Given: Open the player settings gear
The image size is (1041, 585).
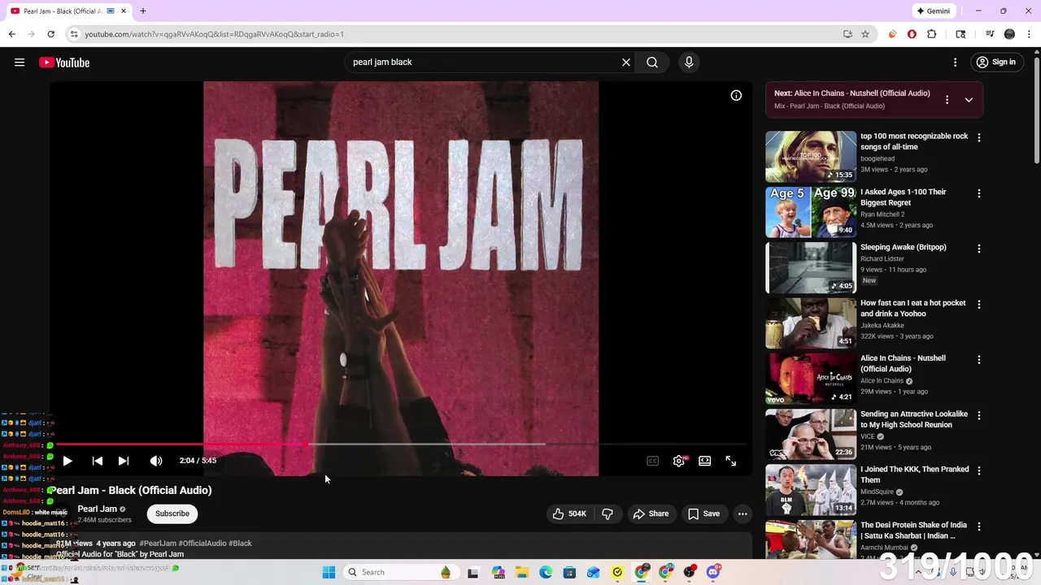Looking at the screenshot, I should 679,461.
